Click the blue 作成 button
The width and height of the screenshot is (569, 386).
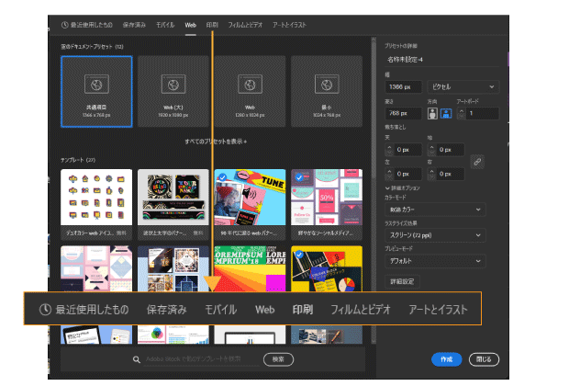pos(446,359)
